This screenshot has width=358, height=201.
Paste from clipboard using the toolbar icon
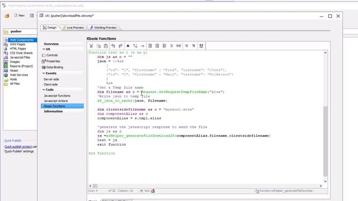(106, 46)
